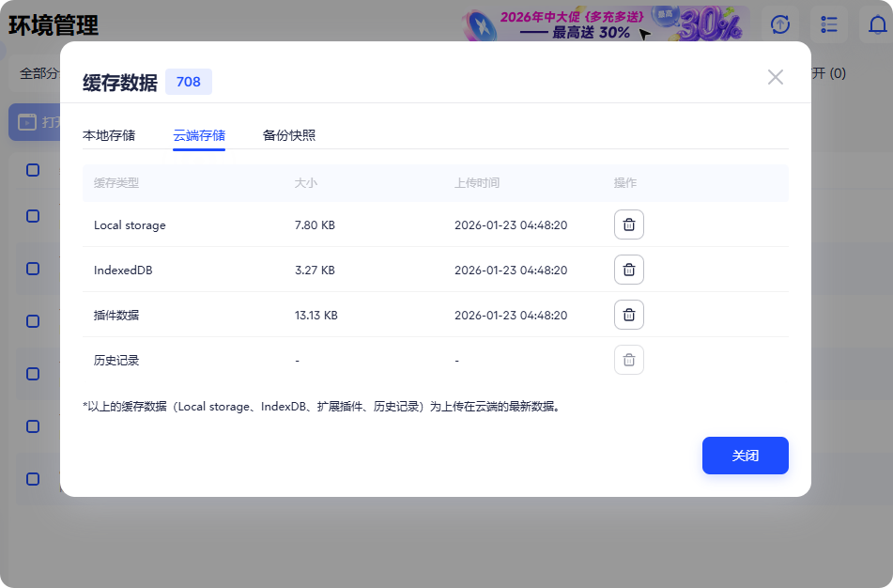893x588 pixels.
Task: Toggle the fourth checkbox in the environment list
Action: click(x=33, y=321)
